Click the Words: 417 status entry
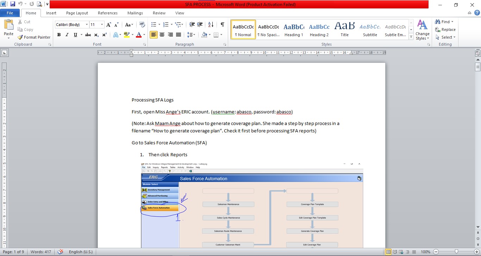Screen dimensions: 481x256 [41, 252]
